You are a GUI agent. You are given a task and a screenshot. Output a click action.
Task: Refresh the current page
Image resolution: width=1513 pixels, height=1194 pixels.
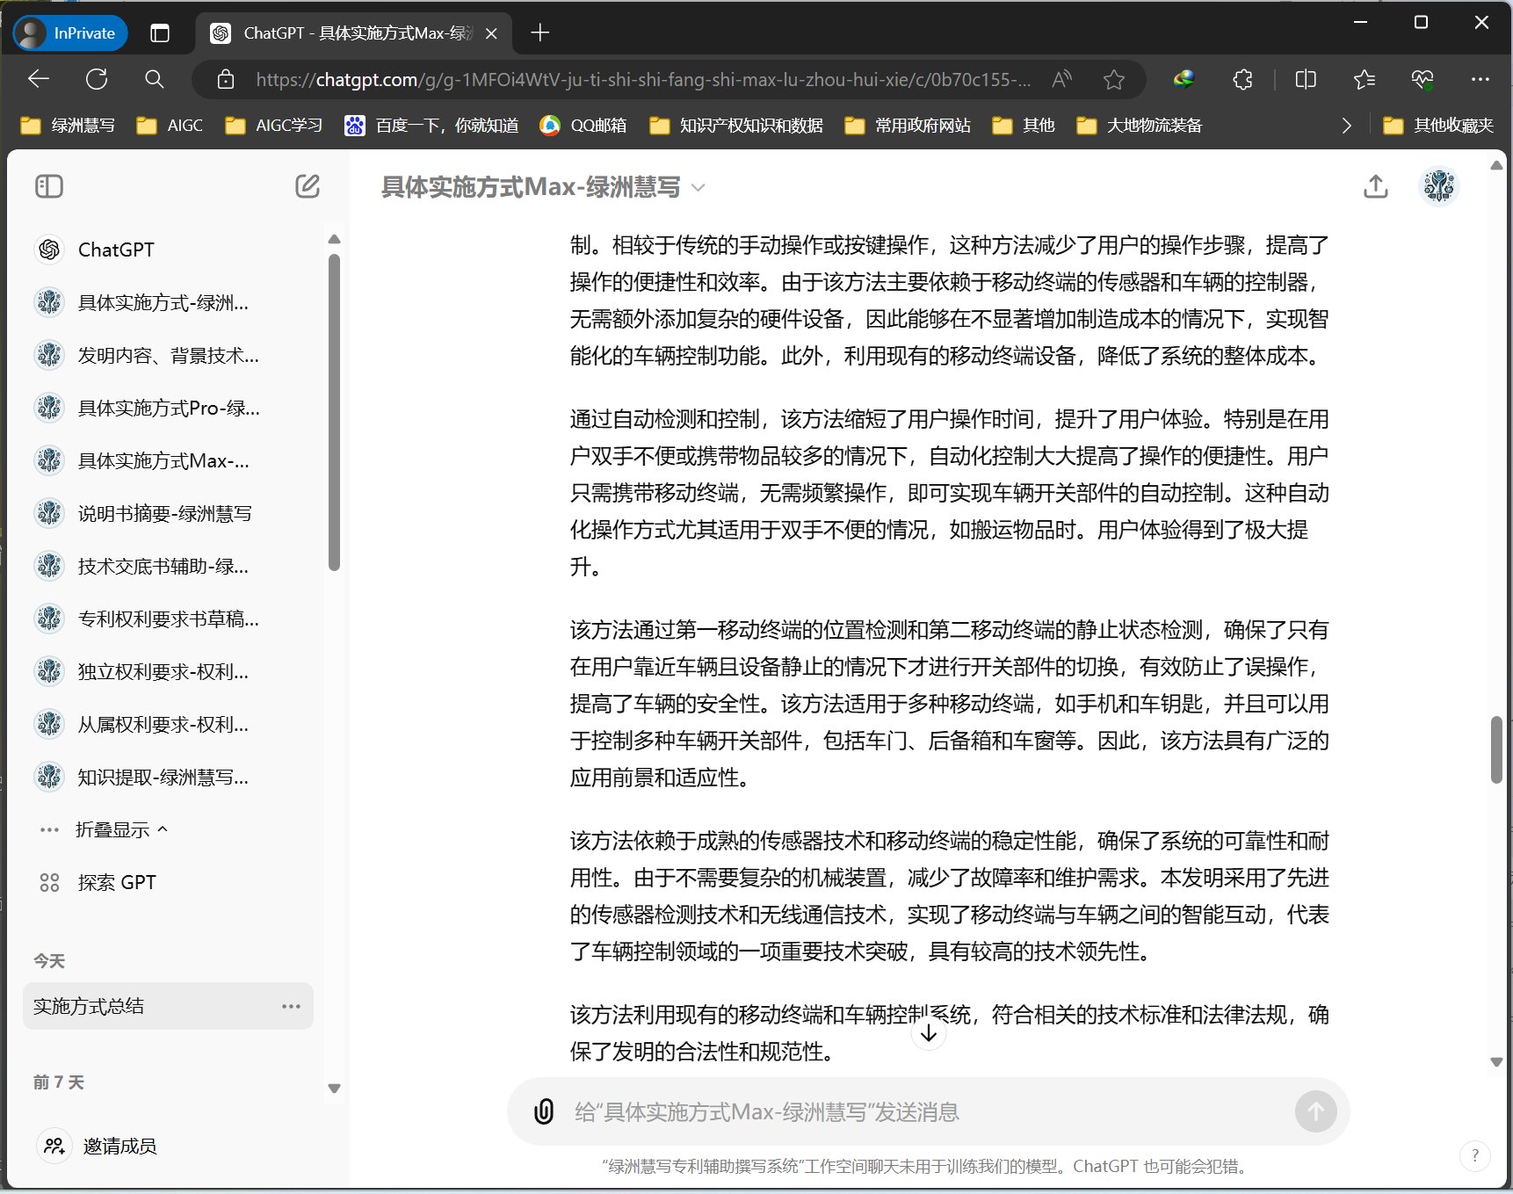point(97,79)
